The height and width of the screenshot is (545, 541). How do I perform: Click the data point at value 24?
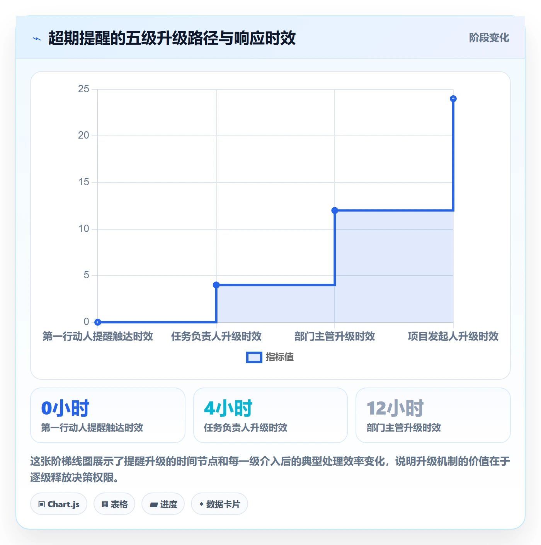tap(453, 99)
